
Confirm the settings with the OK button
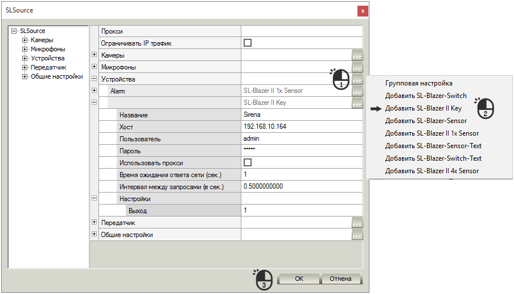click(x=299, y=279)
